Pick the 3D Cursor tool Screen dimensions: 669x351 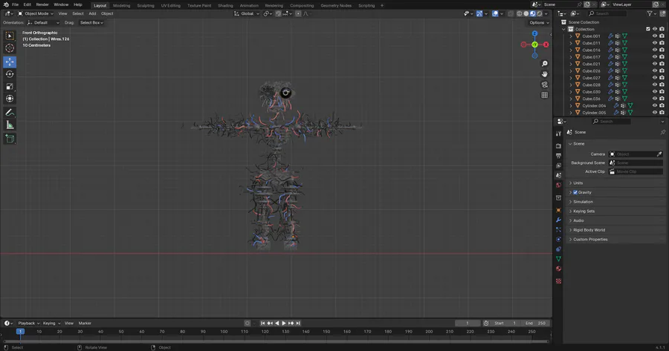point(10,48)
